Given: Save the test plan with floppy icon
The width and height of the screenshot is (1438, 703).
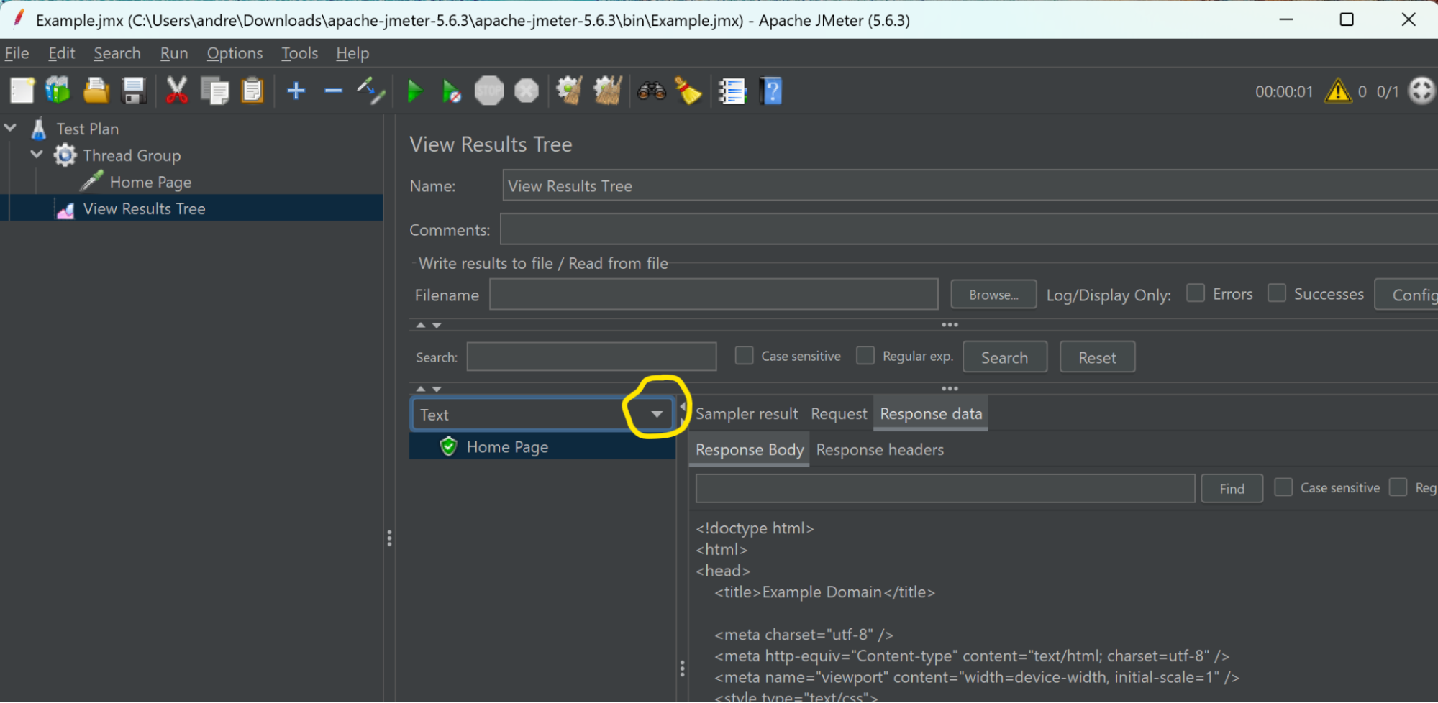Looking at the screenshot, I should click(x=134, y=91).
